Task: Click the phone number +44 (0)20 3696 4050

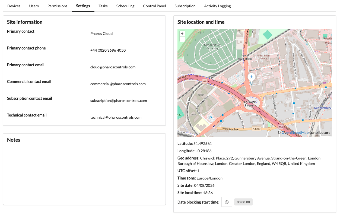Action: point(108,50)
